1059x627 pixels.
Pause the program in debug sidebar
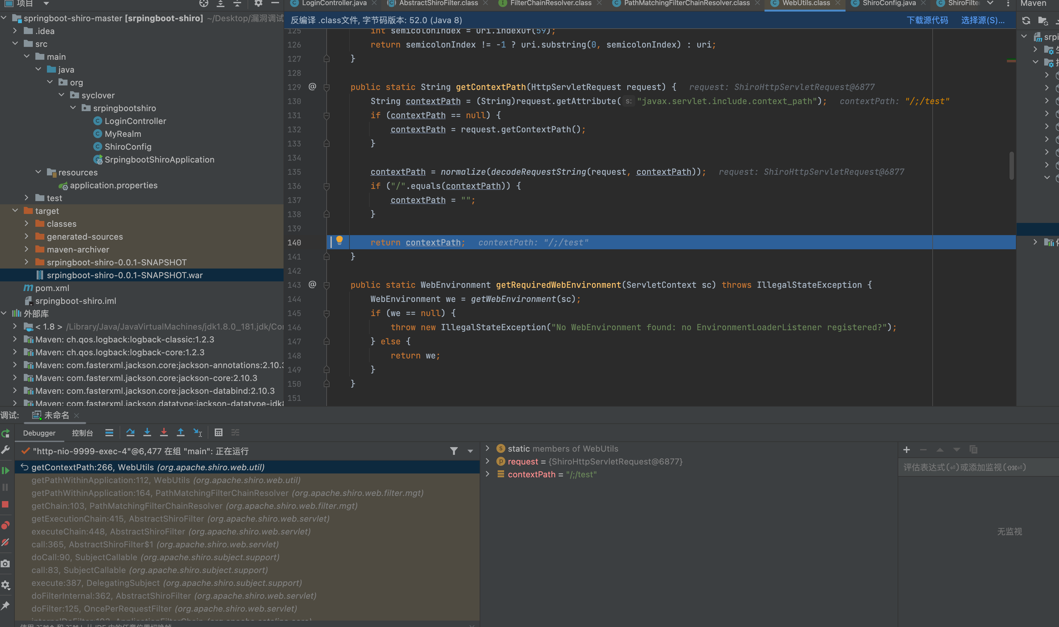point(5,487)
